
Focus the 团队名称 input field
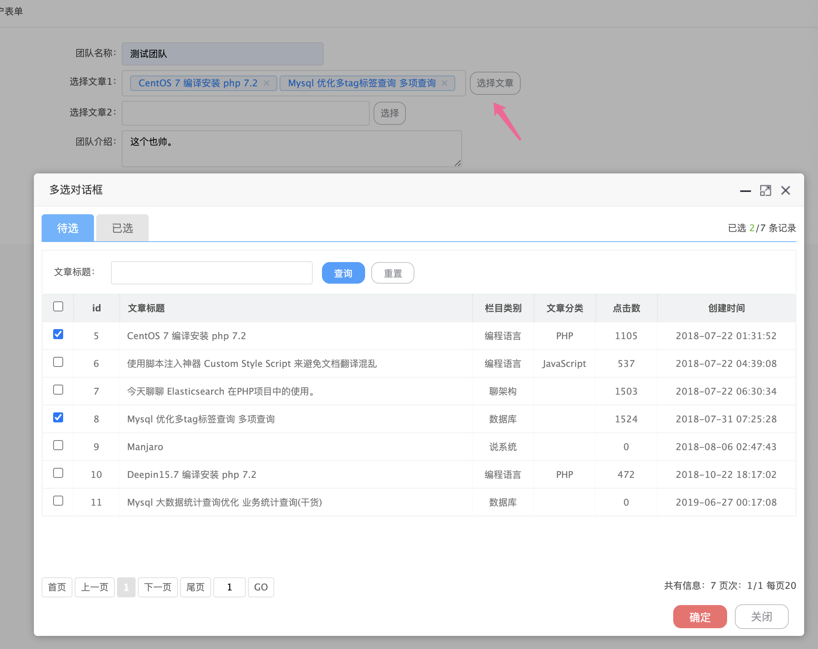223,54
